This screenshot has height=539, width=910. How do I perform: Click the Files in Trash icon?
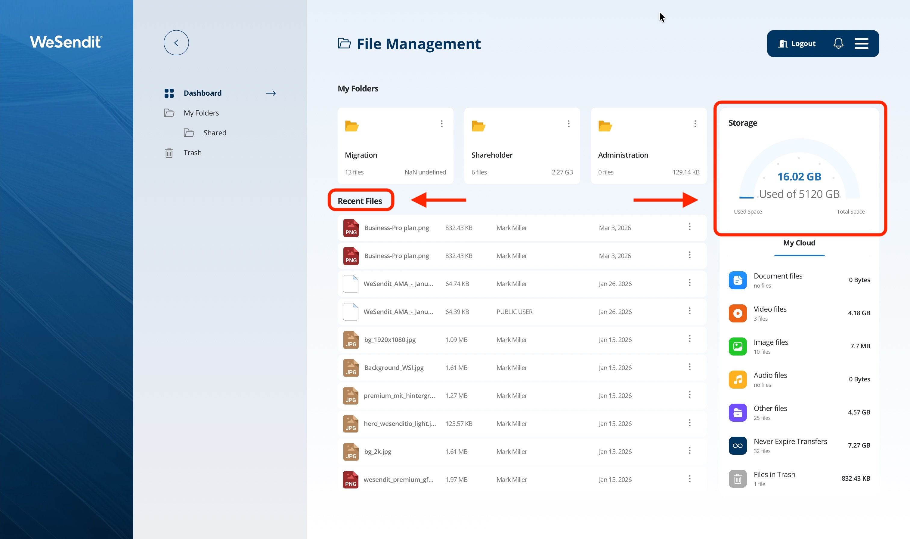click(x=738, y=479)
